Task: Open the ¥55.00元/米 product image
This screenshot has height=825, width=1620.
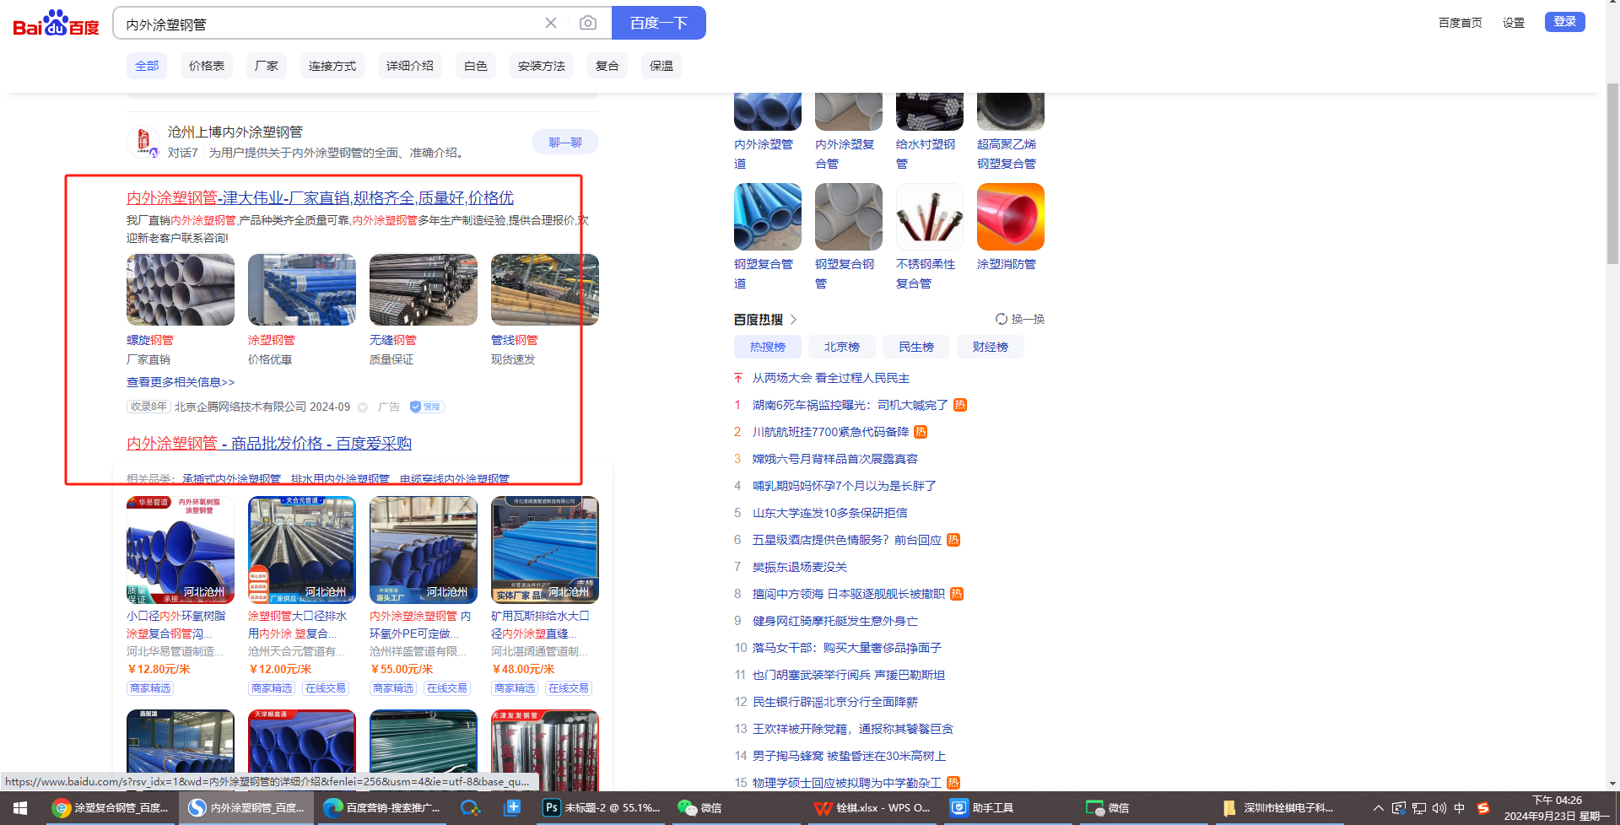Action: (x=424, y=550)
